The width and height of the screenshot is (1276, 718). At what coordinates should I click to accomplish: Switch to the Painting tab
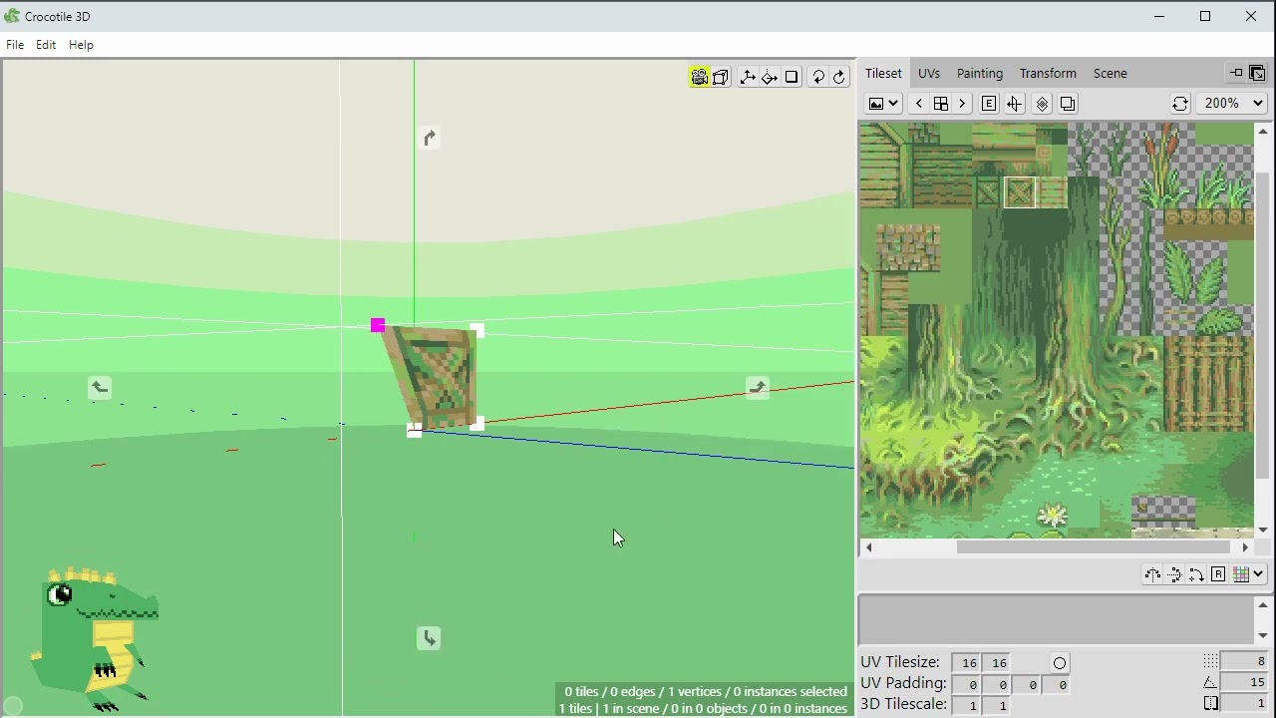[980, 74]
